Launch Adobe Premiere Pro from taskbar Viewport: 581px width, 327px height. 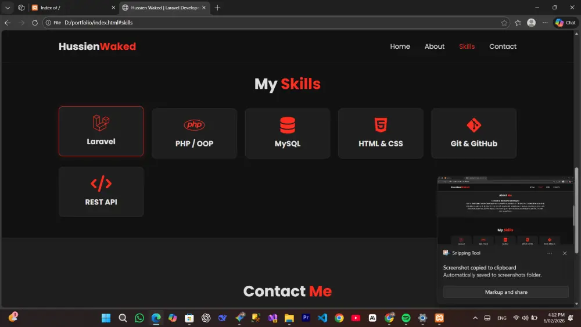pos(306,318)
